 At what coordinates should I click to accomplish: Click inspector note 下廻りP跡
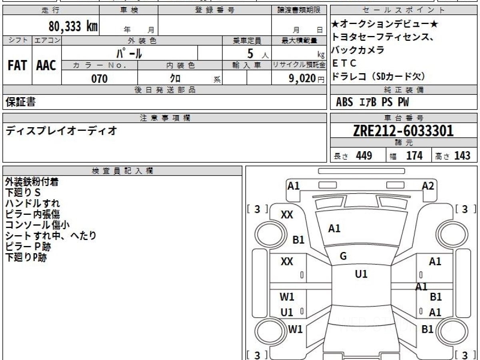[x=26, y=258]
